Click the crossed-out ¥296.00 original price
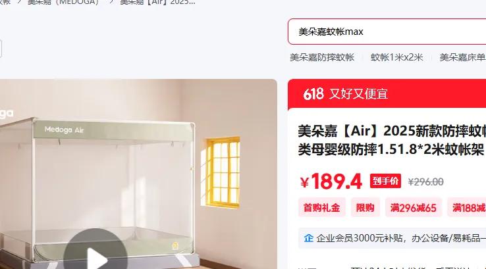 426,182
